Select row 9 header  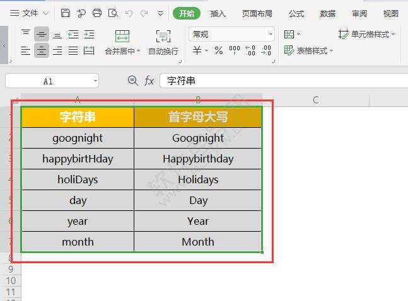11,269
